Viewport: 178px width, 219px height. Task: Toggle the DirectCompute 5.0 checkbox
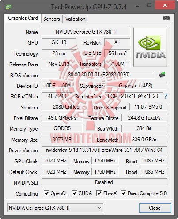[123, 193]
